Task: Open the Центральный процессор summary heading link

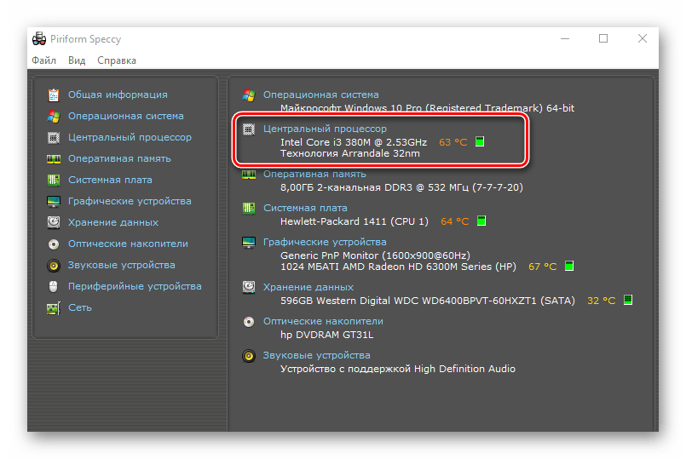Action: [325, 129]
